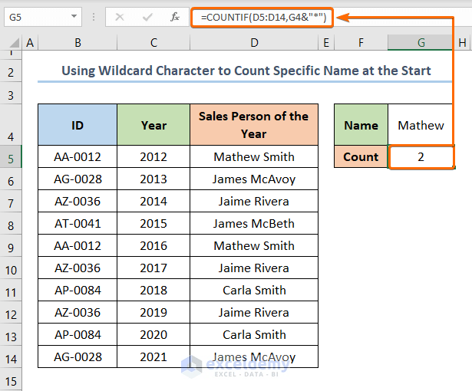Click Jaime Rivera cell in row 12
The width and height of the screenshot is (472, 391).
pos(254,313)
